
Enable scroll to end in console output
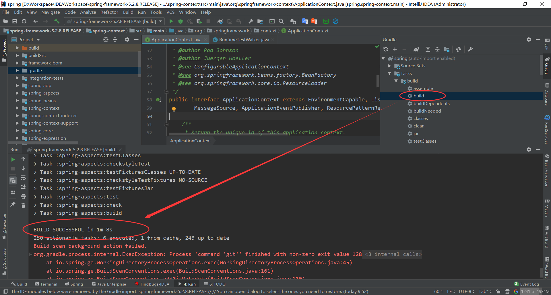[x=23, y=187]
